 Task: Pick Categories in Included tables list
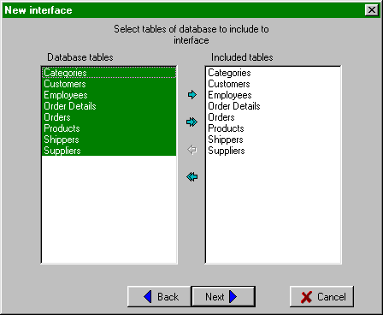coord(273,73)
